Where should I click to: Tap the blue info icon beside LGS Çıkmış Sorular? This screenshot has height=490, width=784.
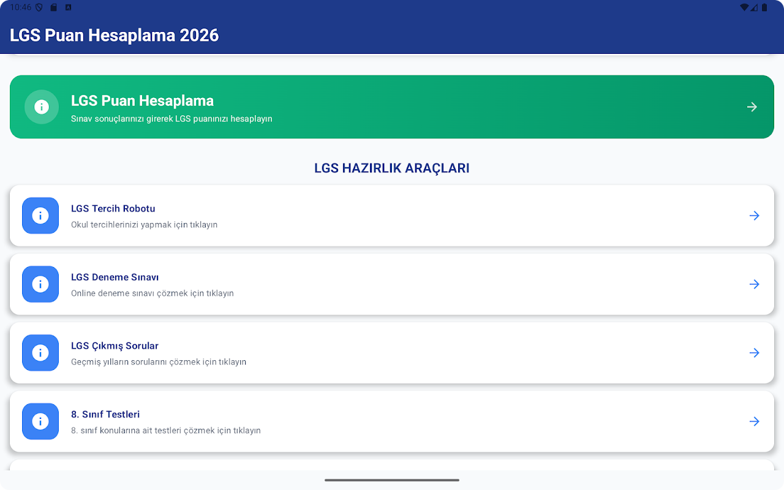click(x=40, y=353)
